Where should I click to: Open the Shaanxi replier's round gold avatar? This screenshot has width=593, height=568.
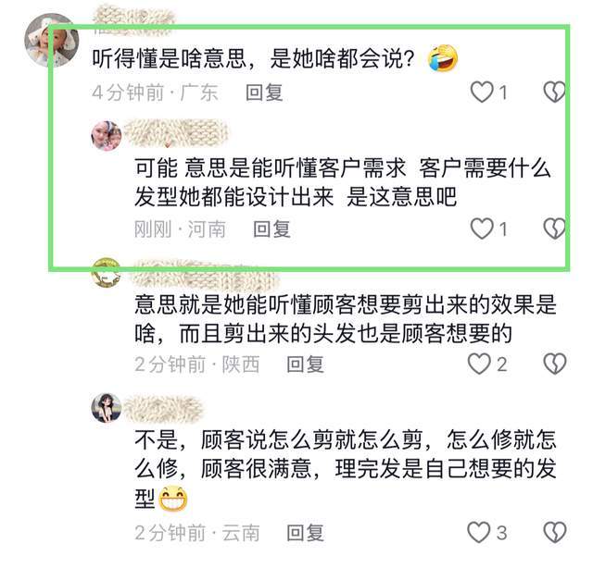pyautogui.click(x=107, y=272)
